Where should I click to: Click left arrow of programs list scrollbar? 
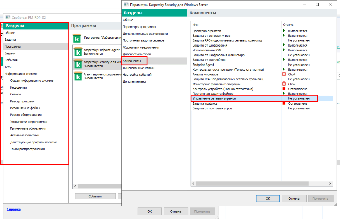coord(75,186)
